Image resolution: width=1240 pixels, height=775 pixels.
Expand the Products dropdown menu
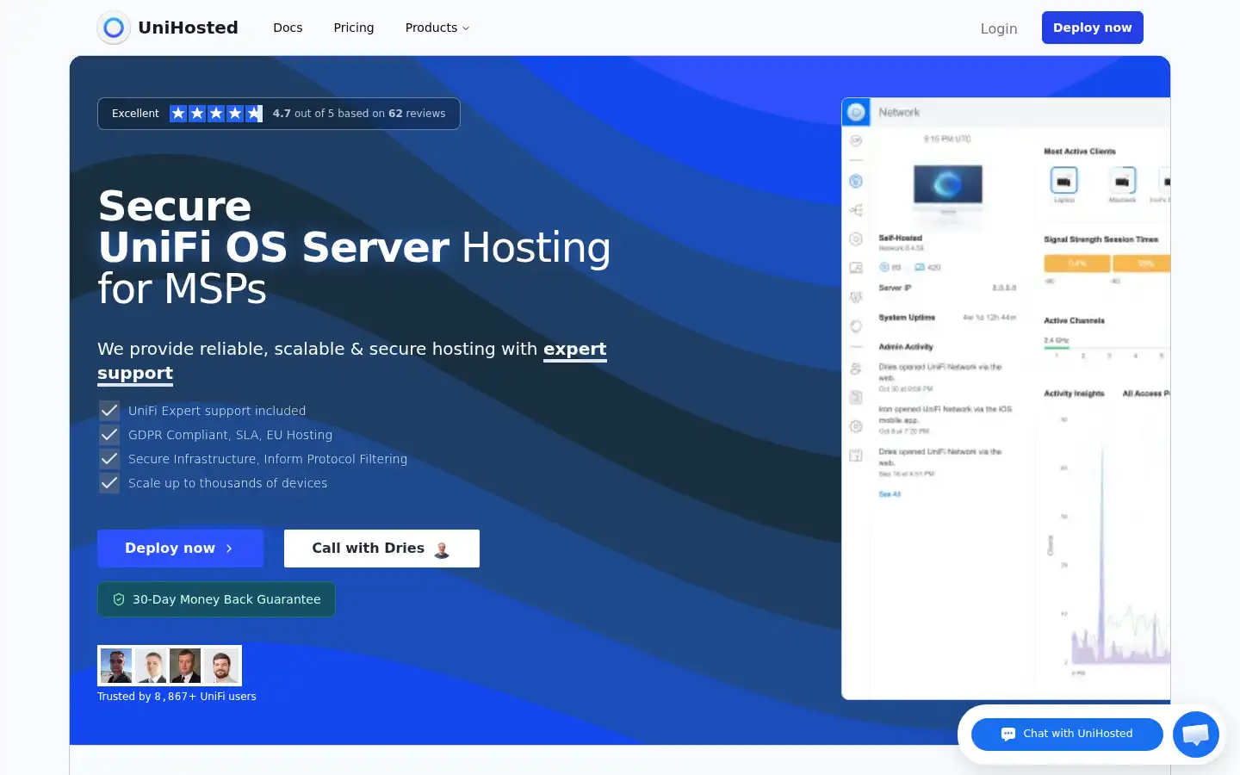coord(437,28)
